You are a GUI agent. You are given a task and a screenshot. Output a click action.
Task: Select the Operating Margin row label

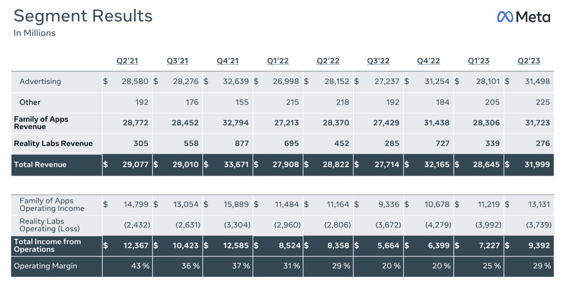(46, 266)
